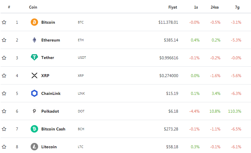
Task: Click the XRP logo icon
Action: pyautogui.click(x=34, y=76)
